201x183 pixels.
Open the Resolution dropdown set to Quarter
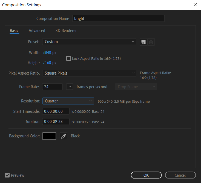click(68, 101)
